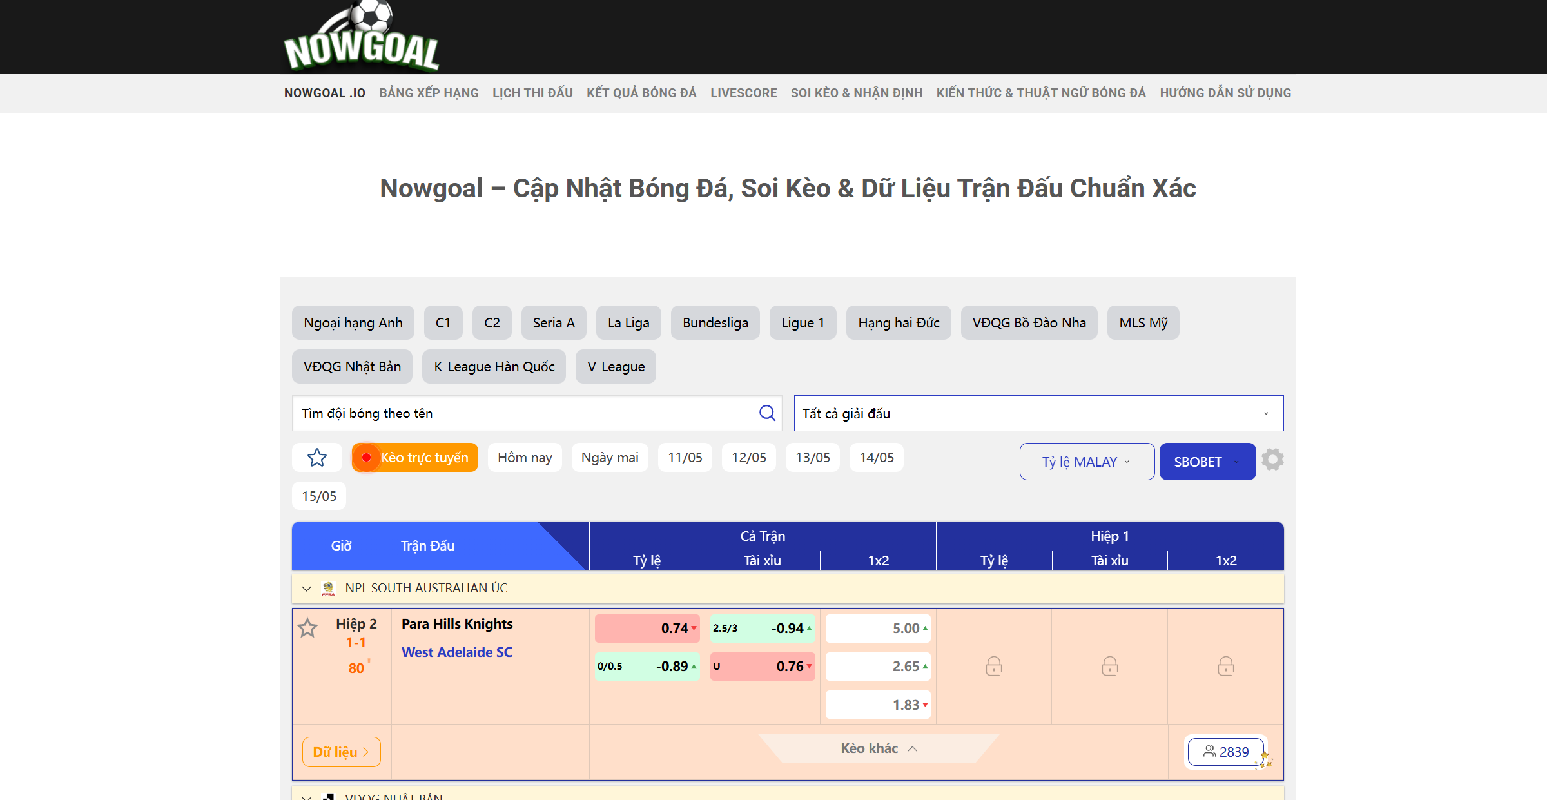Switch to the Hôm nay tab

click(525, 458)
